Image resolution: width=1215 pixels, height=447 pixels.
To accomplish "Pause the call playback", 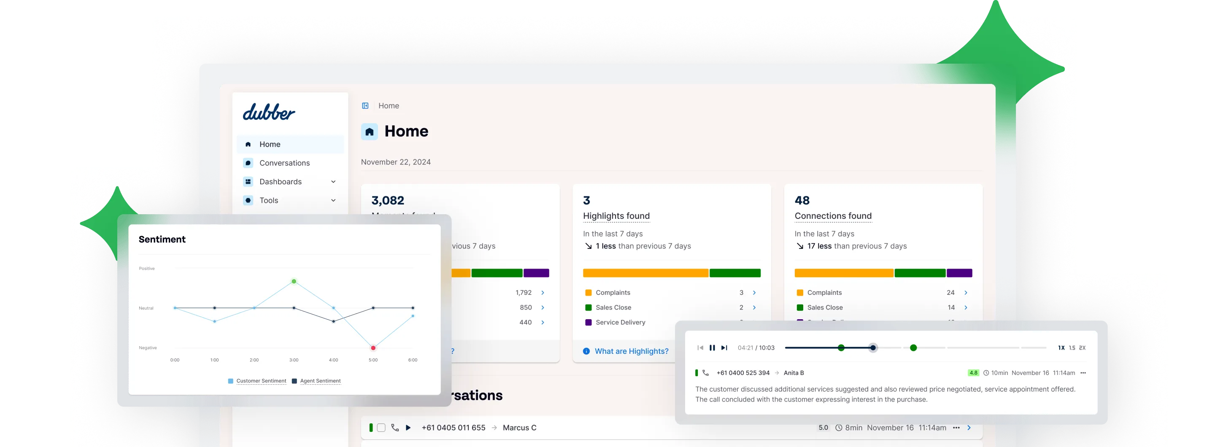I will tap(712, 348).
